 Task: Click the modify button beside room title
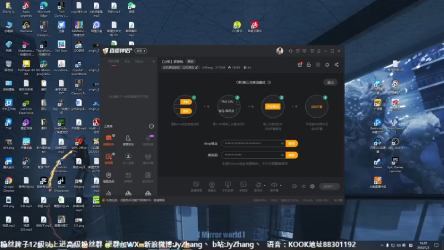pos(190,62)
